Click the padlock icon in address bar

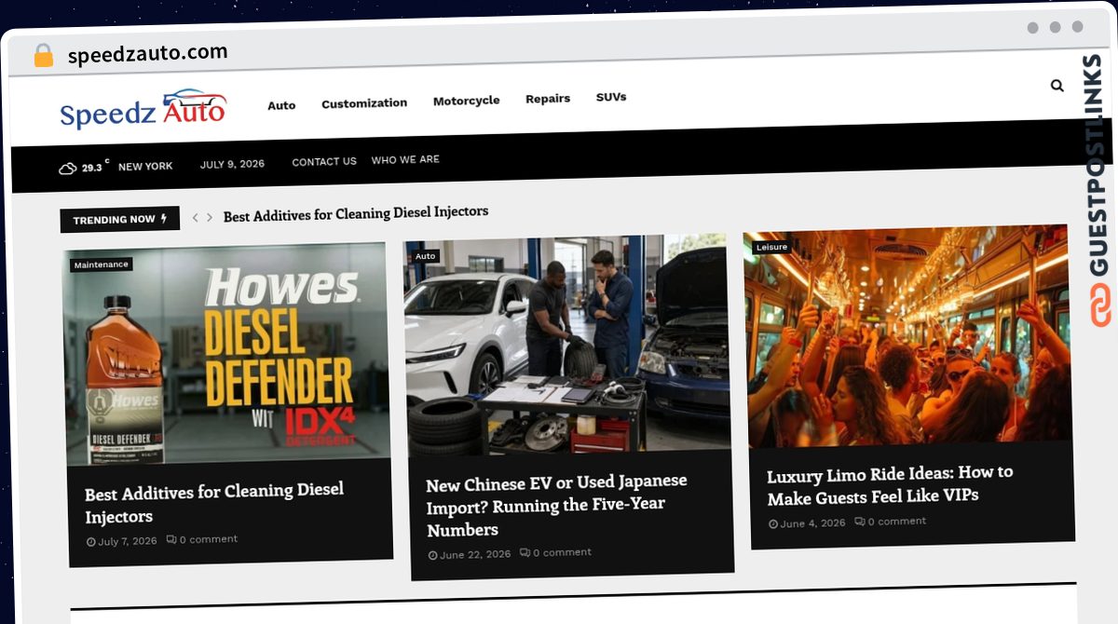tap(43, 55)
